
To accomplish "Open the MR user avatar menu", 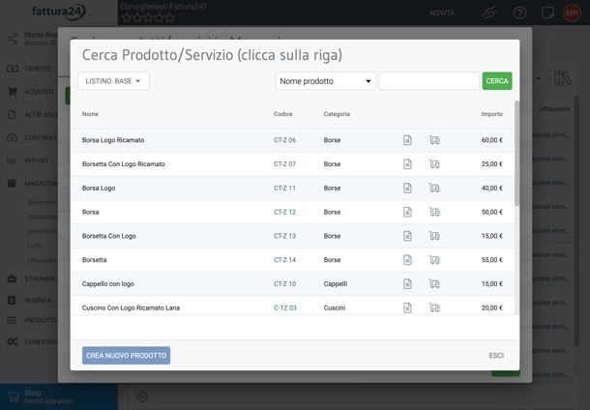I will click(572, 13).
